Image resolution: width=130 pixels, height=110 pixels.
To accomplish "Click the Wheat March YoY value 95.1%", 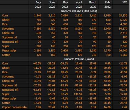I will coord(93,68).
